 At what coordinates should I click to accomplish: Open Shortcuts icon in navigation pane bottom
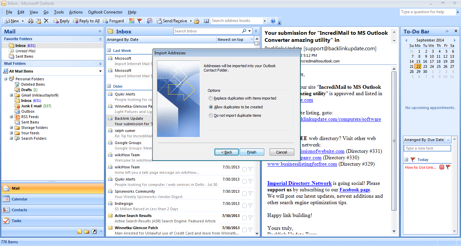pos(94,231)
